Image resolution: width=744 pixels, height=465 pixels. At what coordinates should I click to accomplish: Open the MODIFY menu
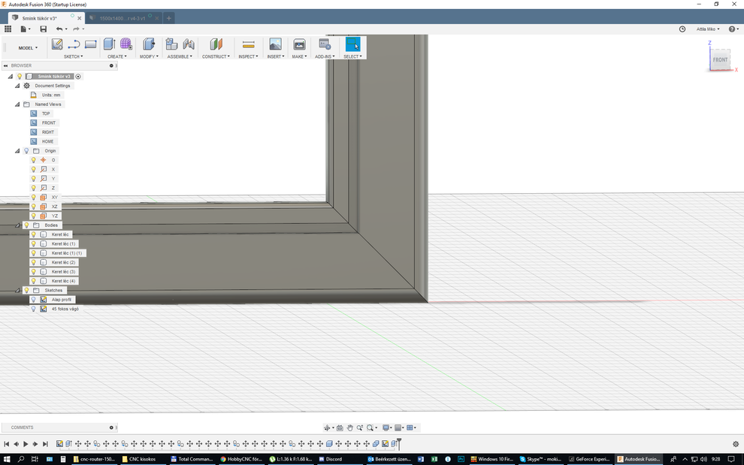coord(149,56)
